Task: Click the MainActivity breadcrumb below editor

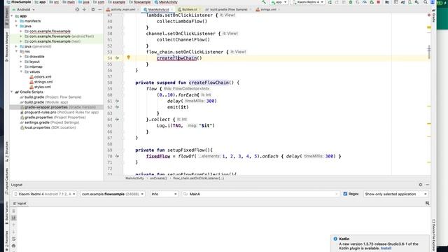Action: (x=134, y=178)
